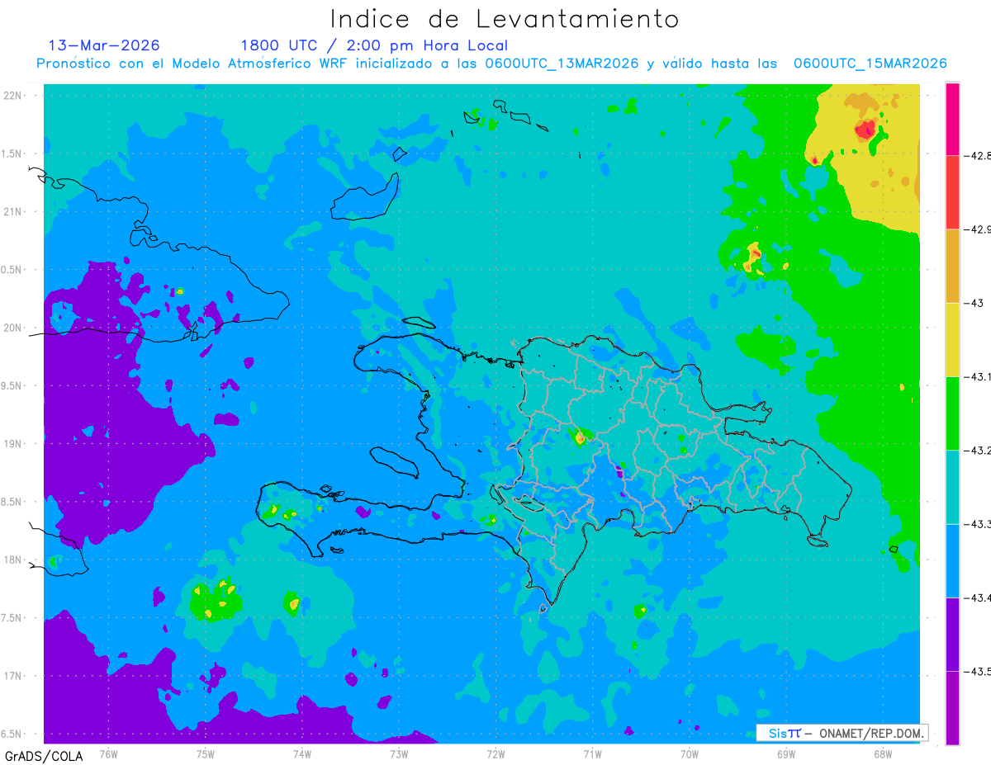Click the longitude label '70W'
This screenshot has height=765, width=991.
(x=690, y=753)
